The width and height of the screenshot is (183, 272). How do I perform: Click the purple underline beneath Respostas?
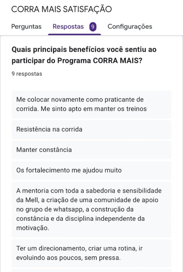(x=74, y=34)
